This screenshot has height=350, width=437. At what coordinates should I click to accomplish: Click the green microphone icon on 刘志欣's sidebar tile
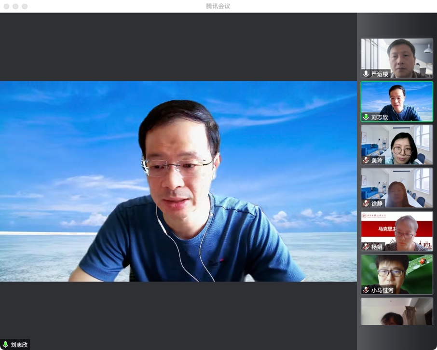pyautogui.click(x=366, y=117)
